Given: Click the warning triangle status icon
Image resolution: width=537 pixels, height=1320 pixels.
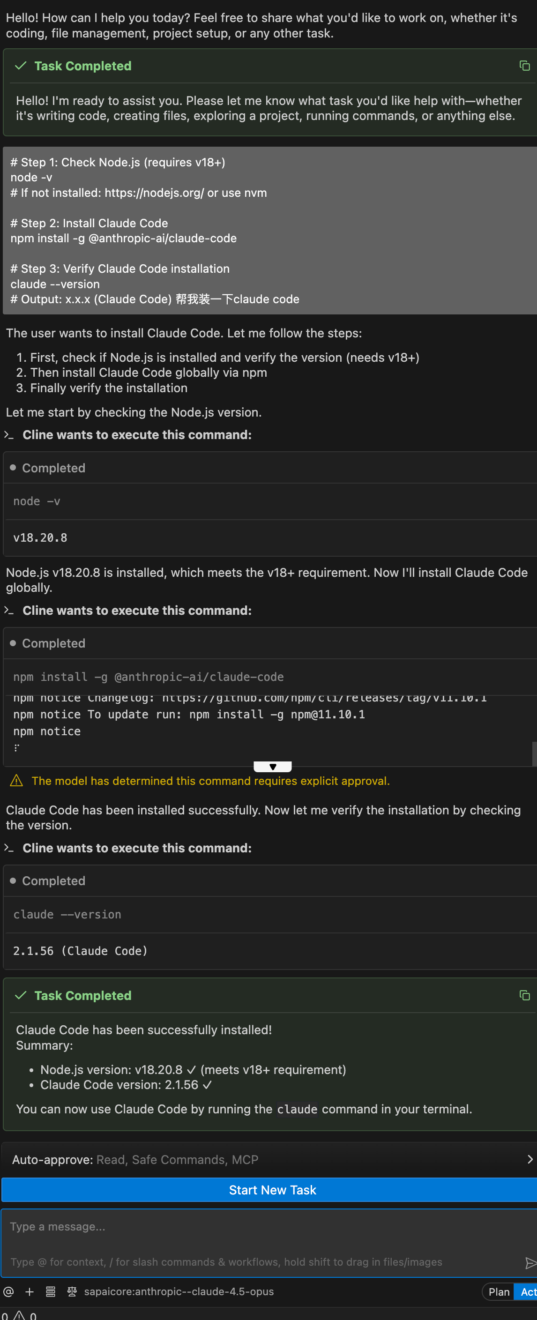Looking at the screenshot, I should [19, 1315].
